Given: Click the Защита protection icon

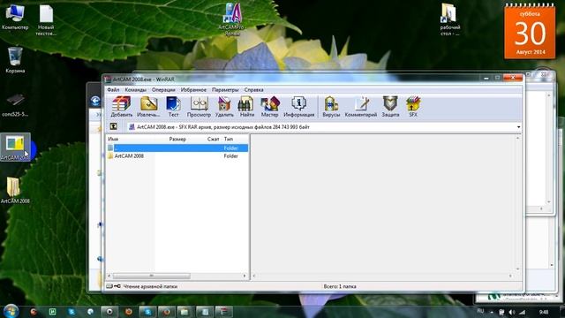Looking at the screenshot, I should click(390, 106).
